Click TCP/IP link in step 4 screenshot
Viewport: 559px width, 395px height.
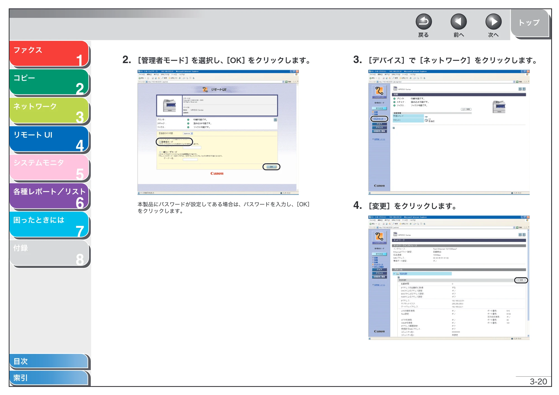point(403,274)
